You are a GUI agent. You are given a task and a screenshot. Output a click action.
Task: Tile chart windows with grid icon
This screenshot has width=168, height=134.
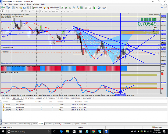[81, 8]
